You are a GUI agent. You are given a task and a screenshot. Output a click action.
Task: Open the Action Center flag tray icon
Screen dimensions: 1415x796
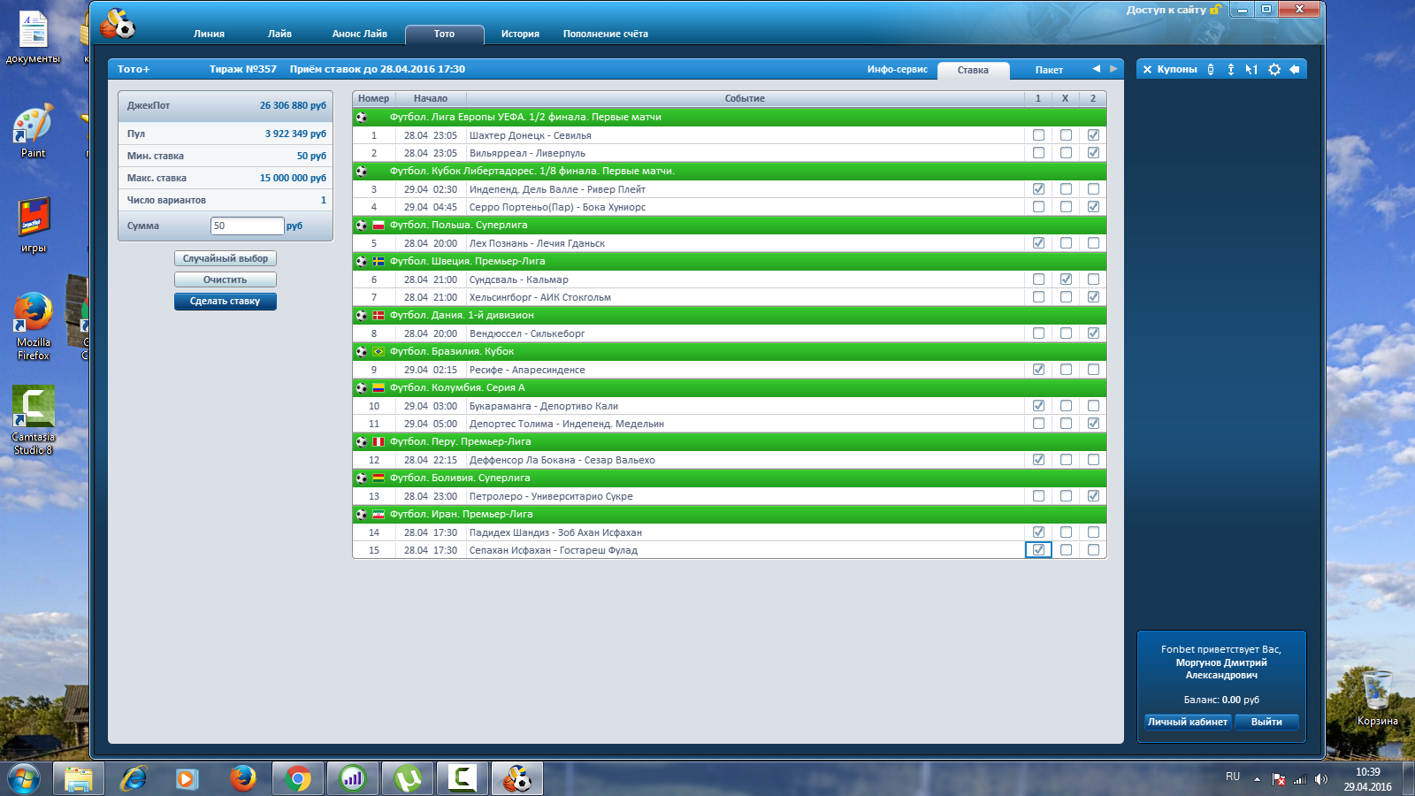(1279, 779)
